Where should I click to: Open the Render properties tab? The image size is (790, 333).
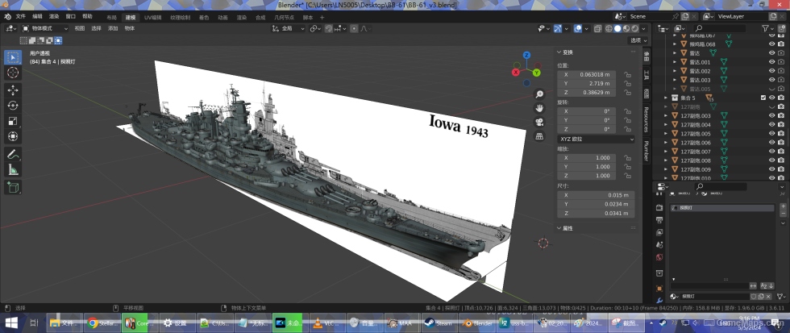(x=659, y=207)
